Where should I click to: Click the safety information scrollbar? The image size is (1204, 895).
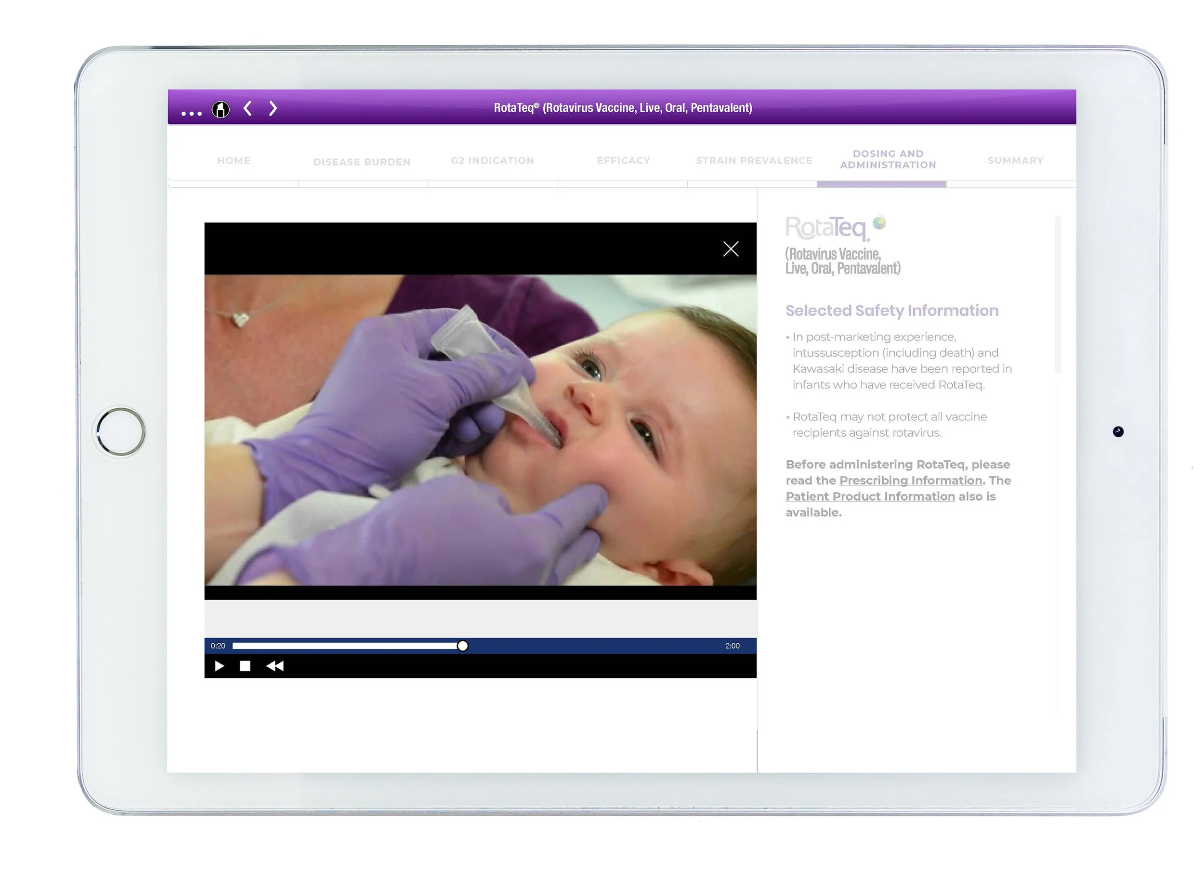[x=1058, y=295]
